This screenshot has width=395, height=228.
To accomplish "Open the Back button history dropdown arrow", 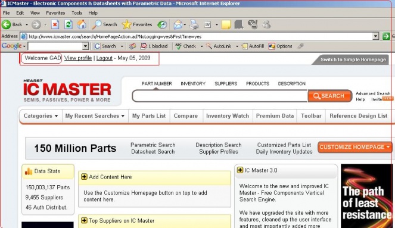I will (x=27, y=24).
